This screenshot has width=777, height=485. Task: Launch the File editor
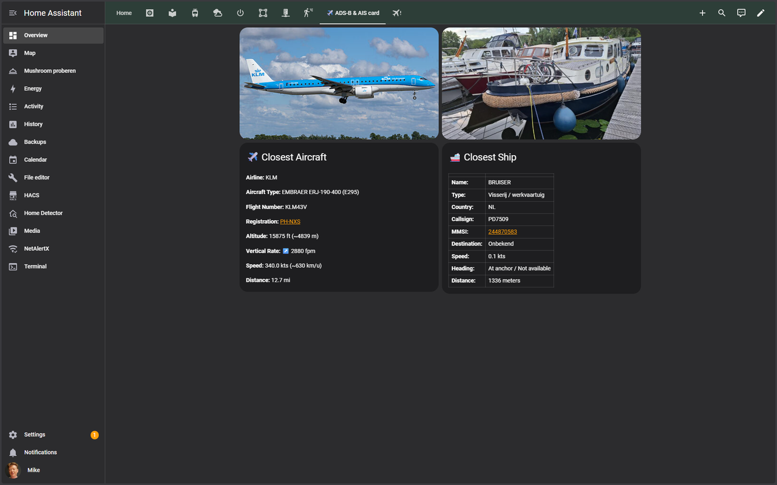[53, 178]
